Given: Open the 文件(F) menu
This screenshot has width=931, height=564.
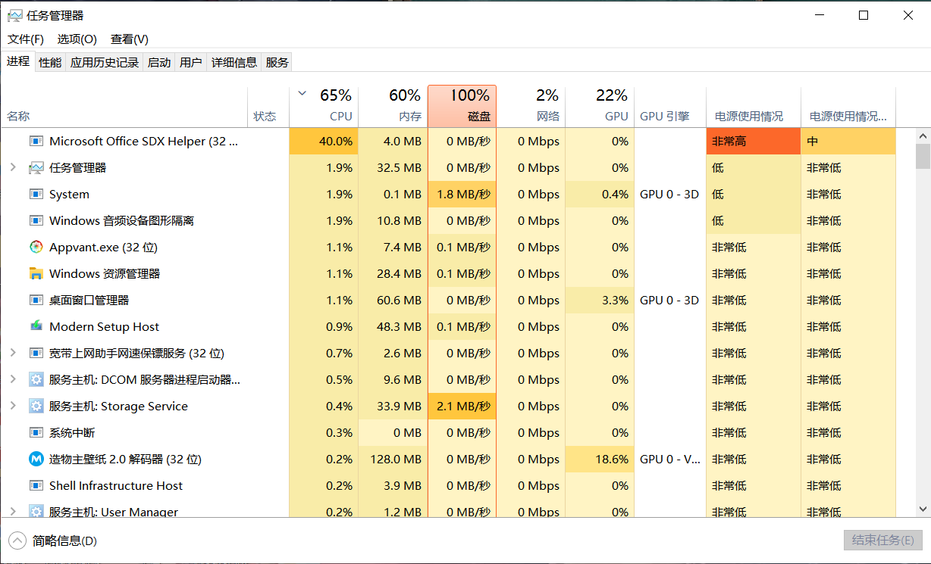Looking at the screenshot, I should (x=26, y=39).
